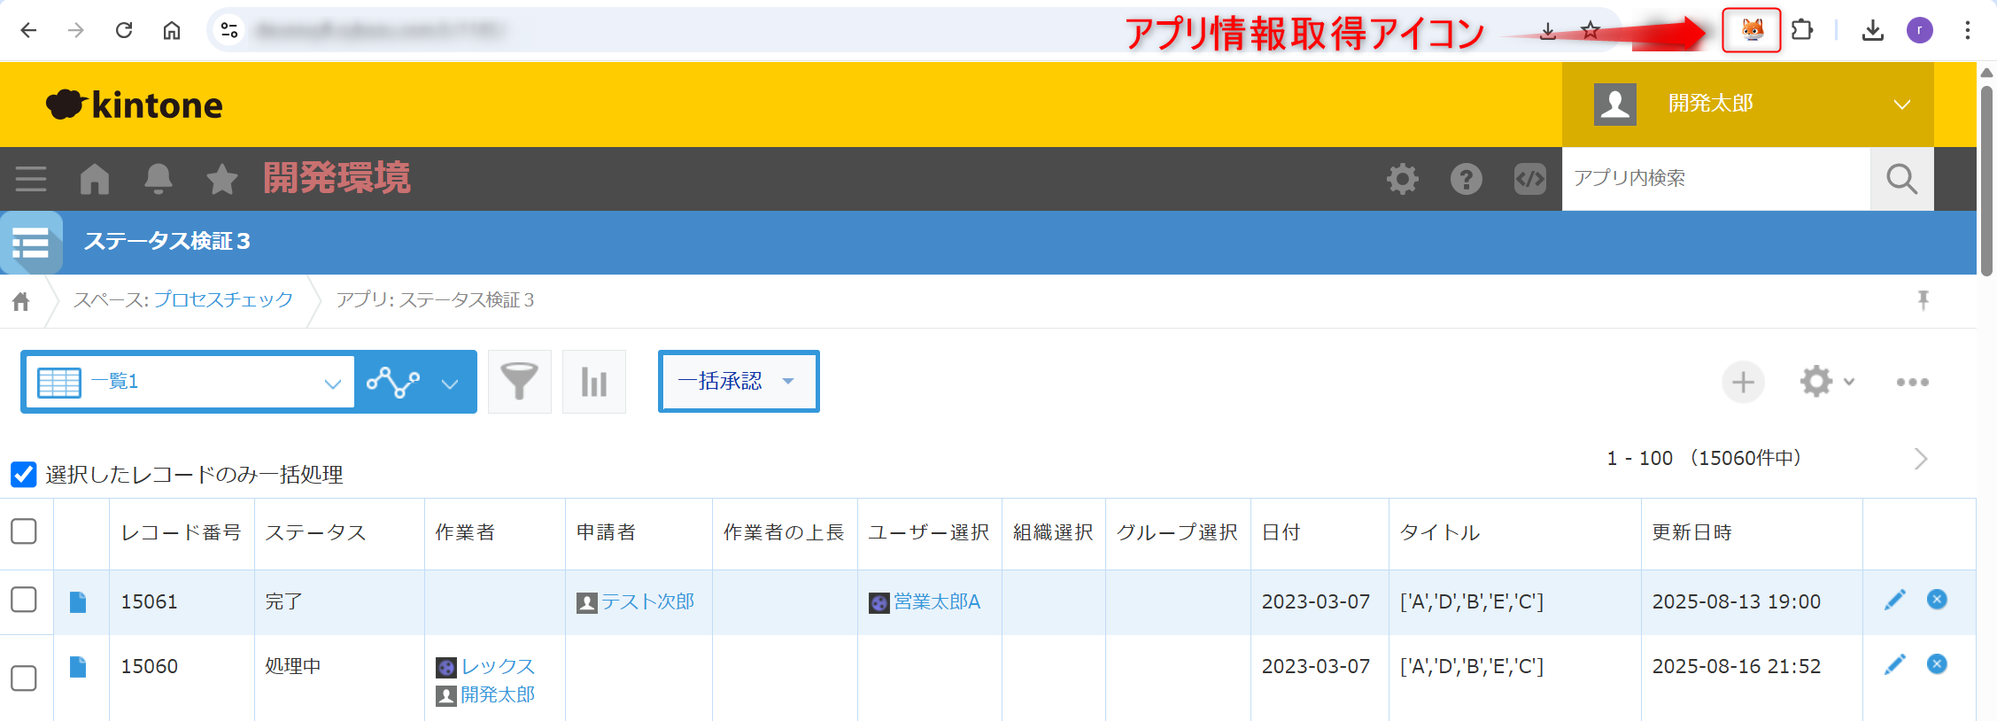
Task: Open record 15061 details document icon
Action: coord(78,602)
